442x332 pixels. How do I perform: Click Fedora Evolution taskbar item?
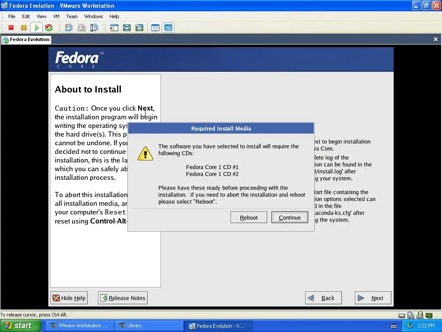(x=218, y=326)
